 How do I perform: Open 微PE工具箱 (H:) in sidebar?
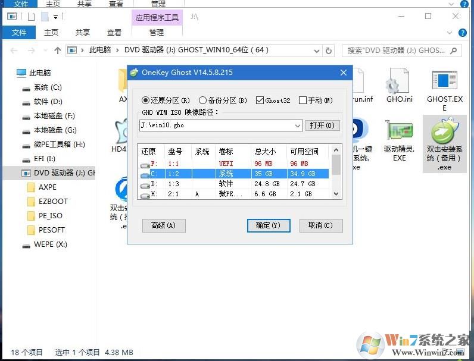[54, 145]
